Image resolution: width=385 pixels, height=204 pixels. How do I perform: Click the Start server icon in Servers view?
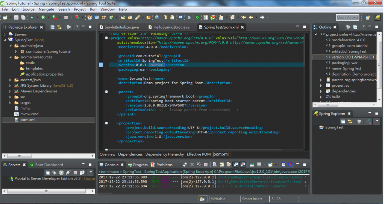61,172
